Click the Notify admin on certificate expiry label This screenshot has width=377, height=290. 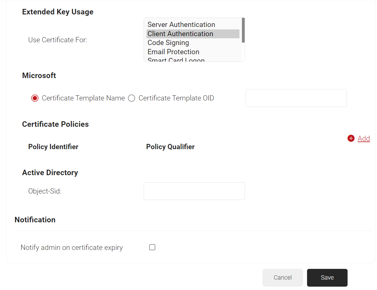coord(72,247)
